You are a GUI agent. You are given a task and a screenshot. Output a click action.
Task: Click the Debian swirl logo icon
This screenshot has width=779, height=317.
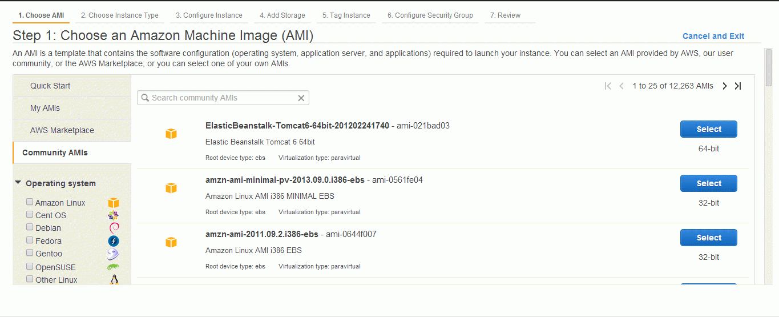(114, 228)
